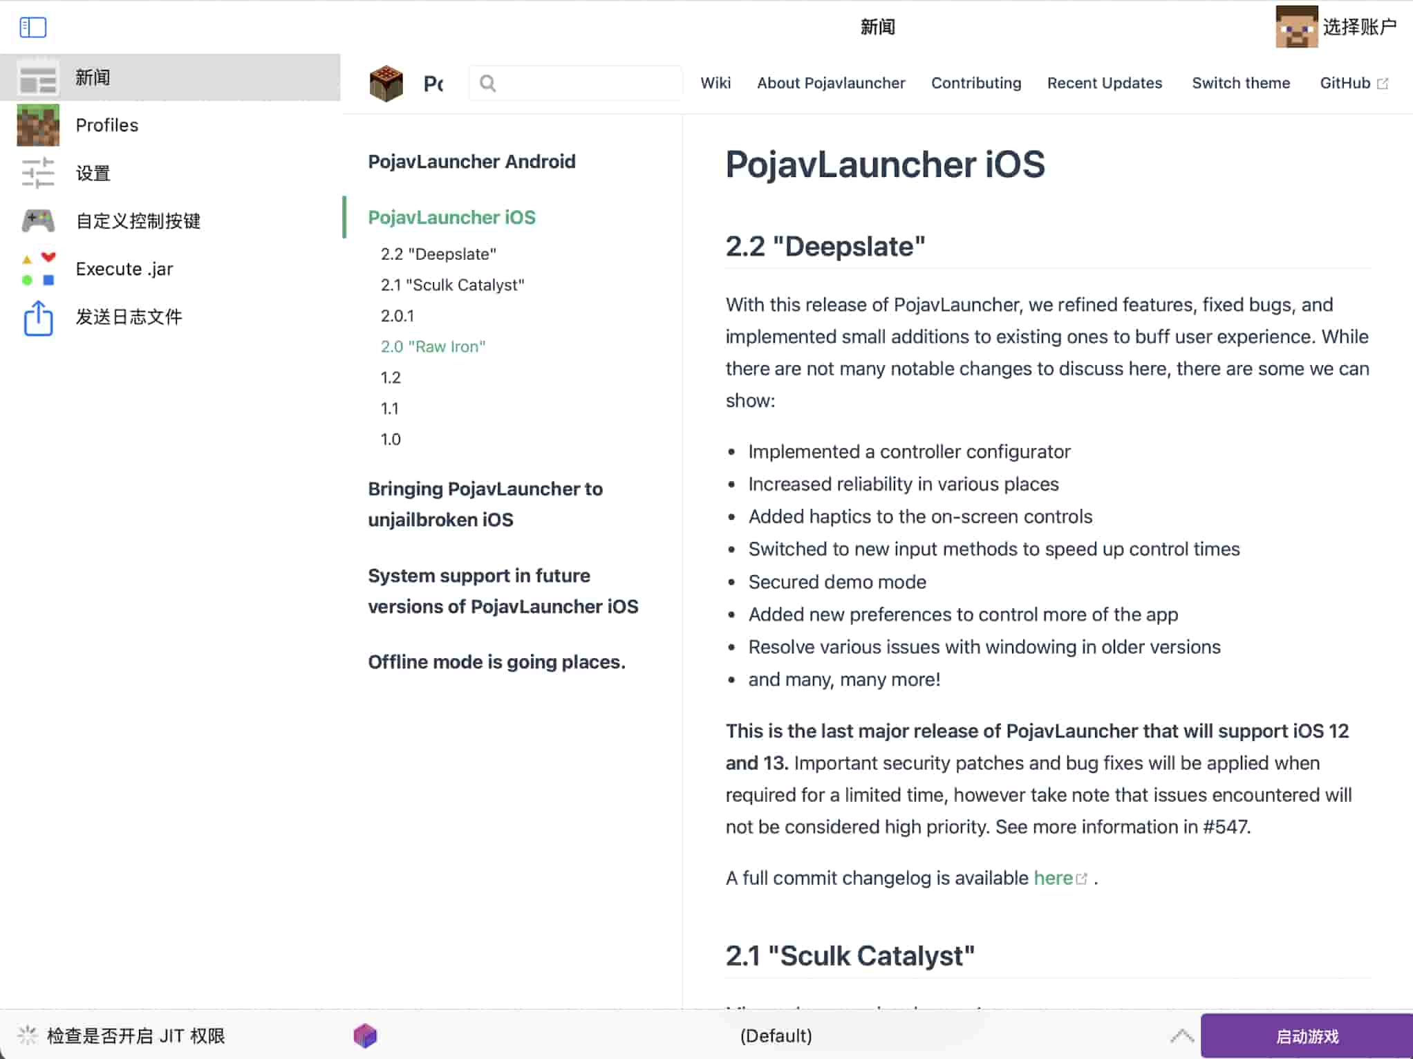Select PojavLauncher Android in the sidebar

pyautogui.click(x=471, y=162)
